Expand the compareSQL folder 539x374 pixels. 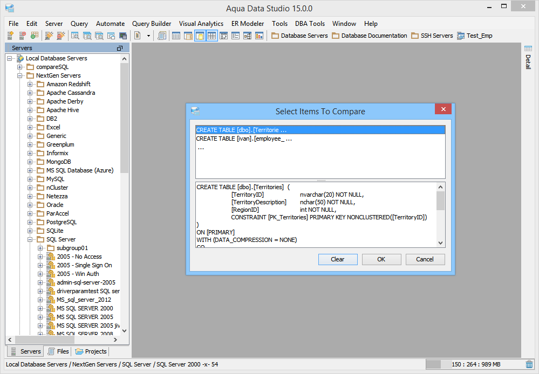[20, 67]
